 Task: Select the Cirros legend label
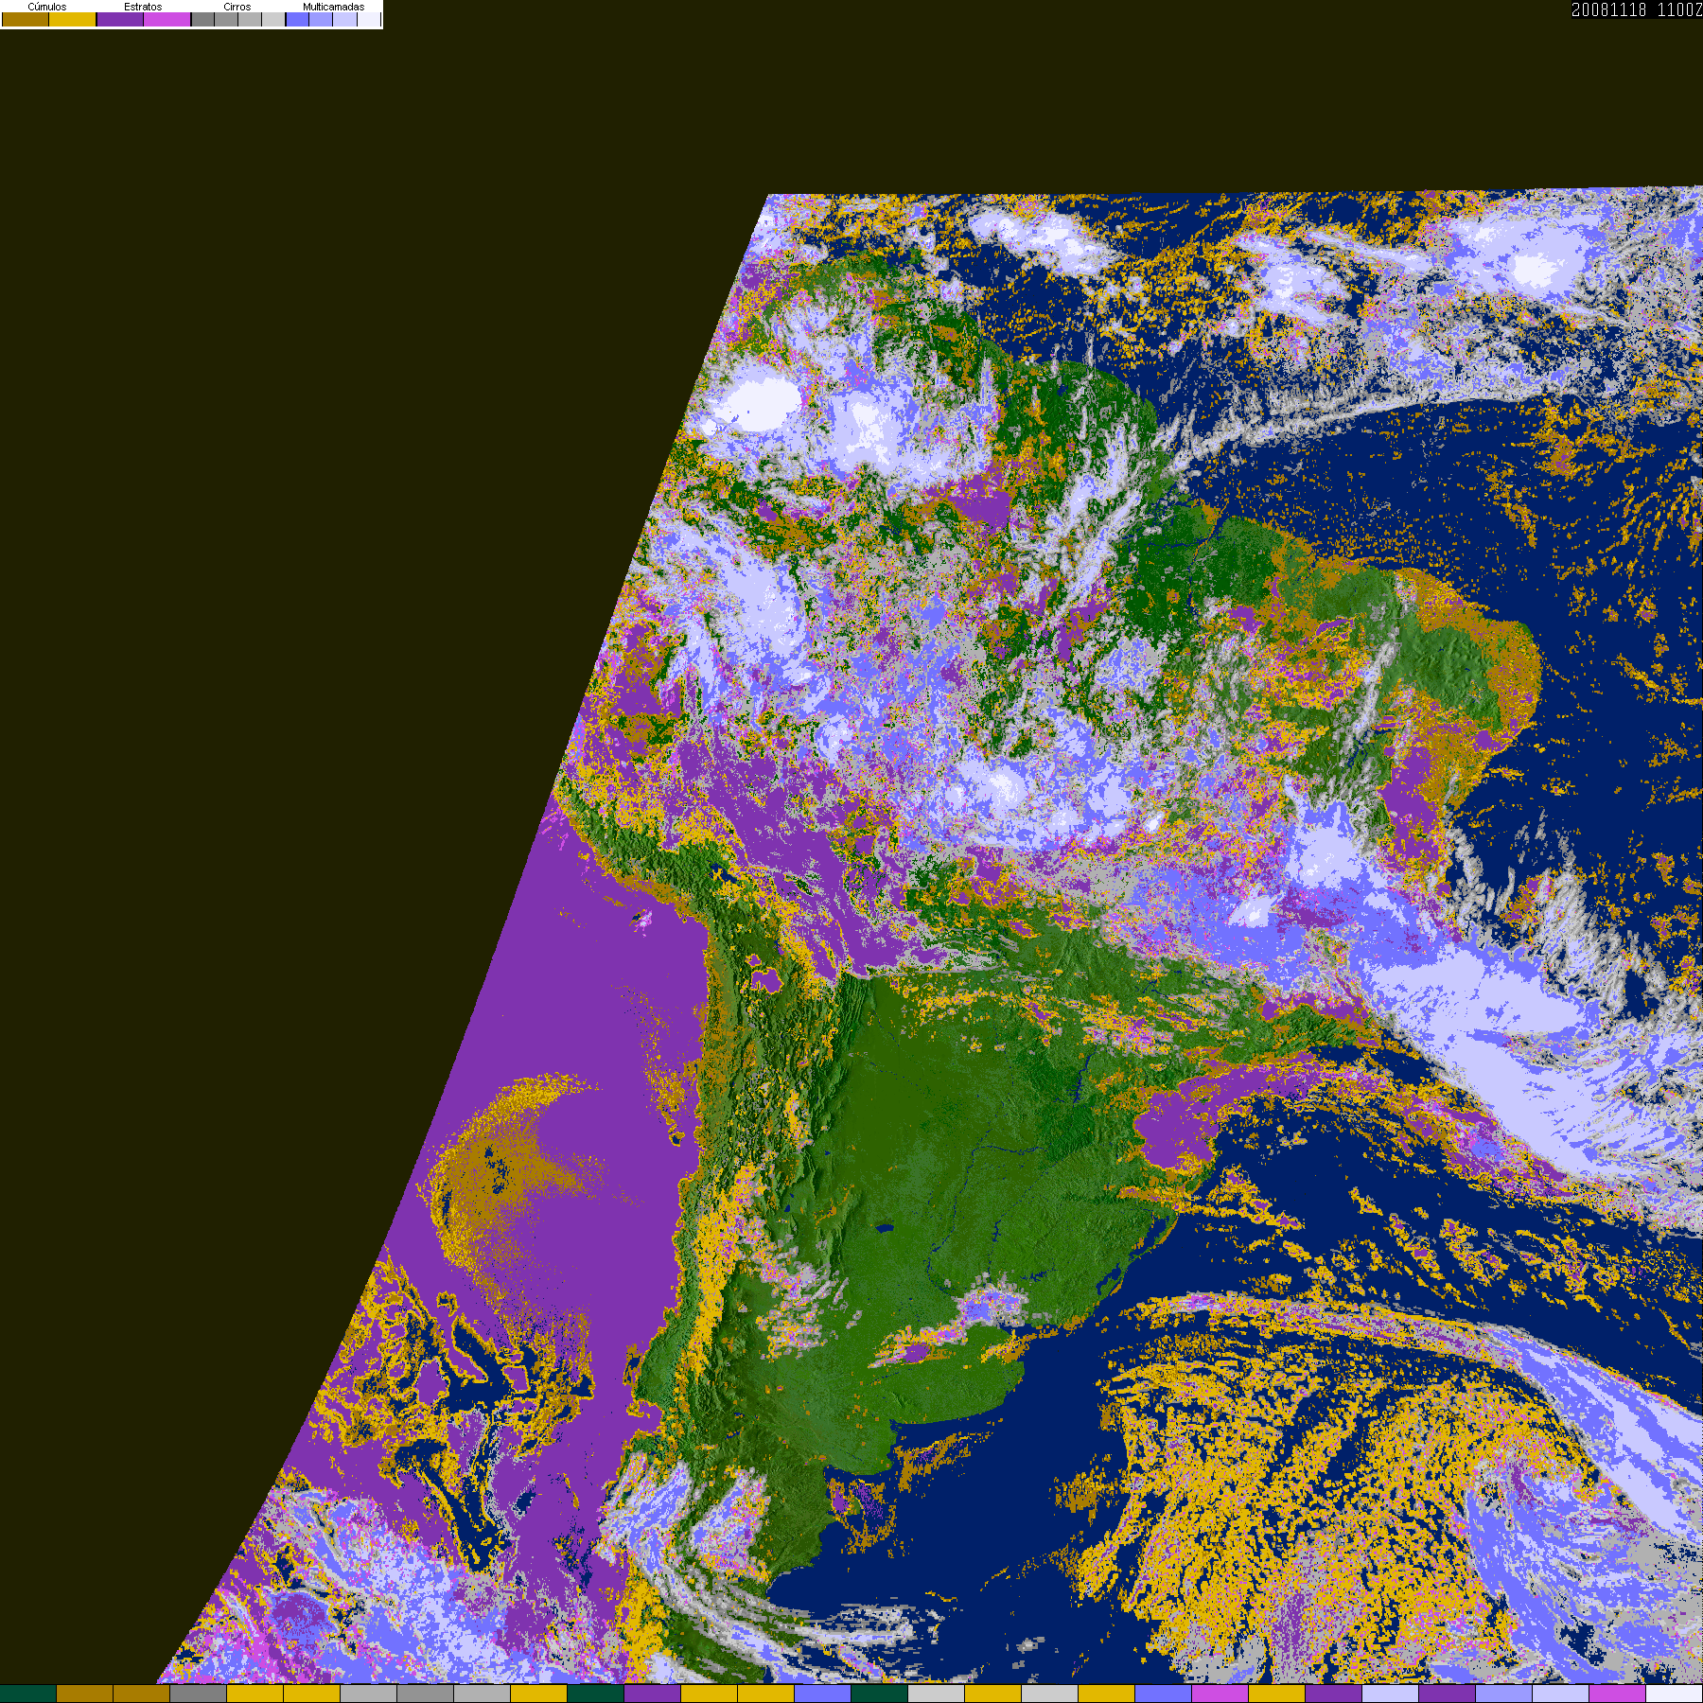tap(237, 7)
